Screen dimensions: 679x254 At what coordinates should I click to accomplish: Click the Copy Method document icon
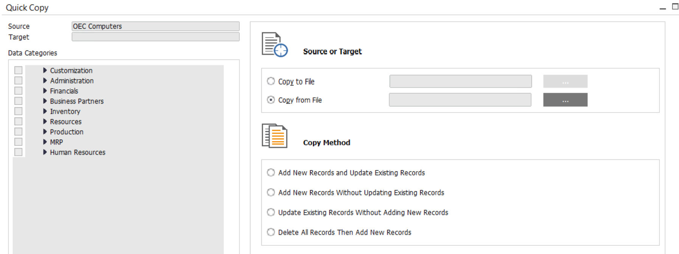(275, 136)
